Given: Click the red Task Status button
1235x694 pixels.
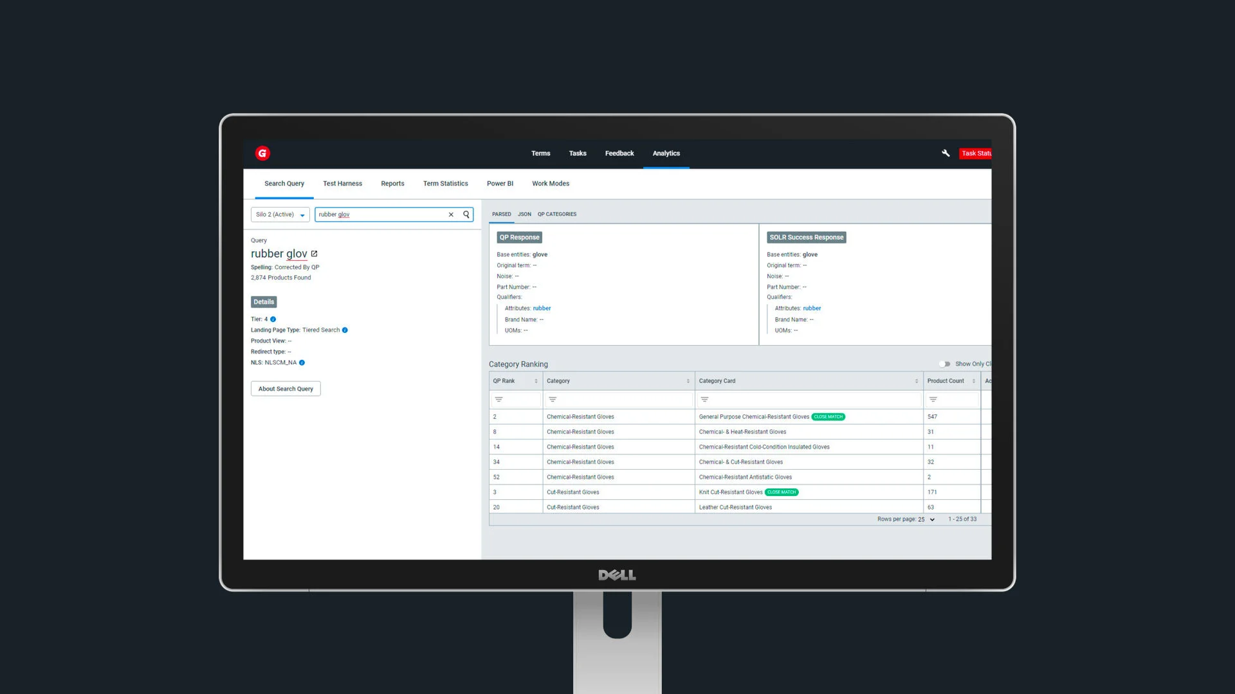Looking at the screenshot, I should (x=975, y=154).
